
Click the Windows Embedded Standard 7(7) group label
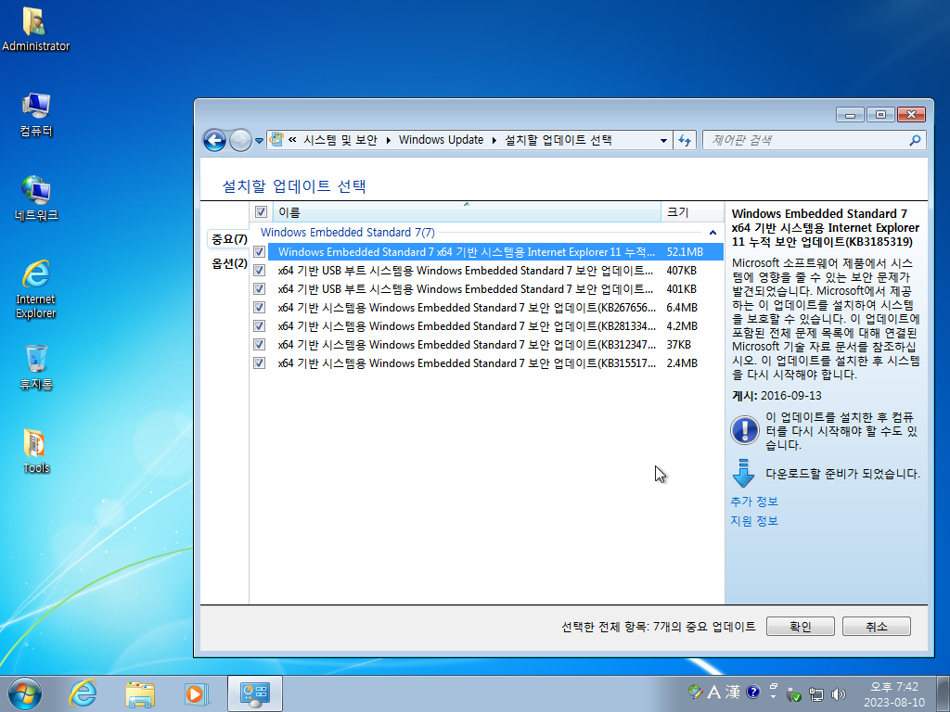348,233
